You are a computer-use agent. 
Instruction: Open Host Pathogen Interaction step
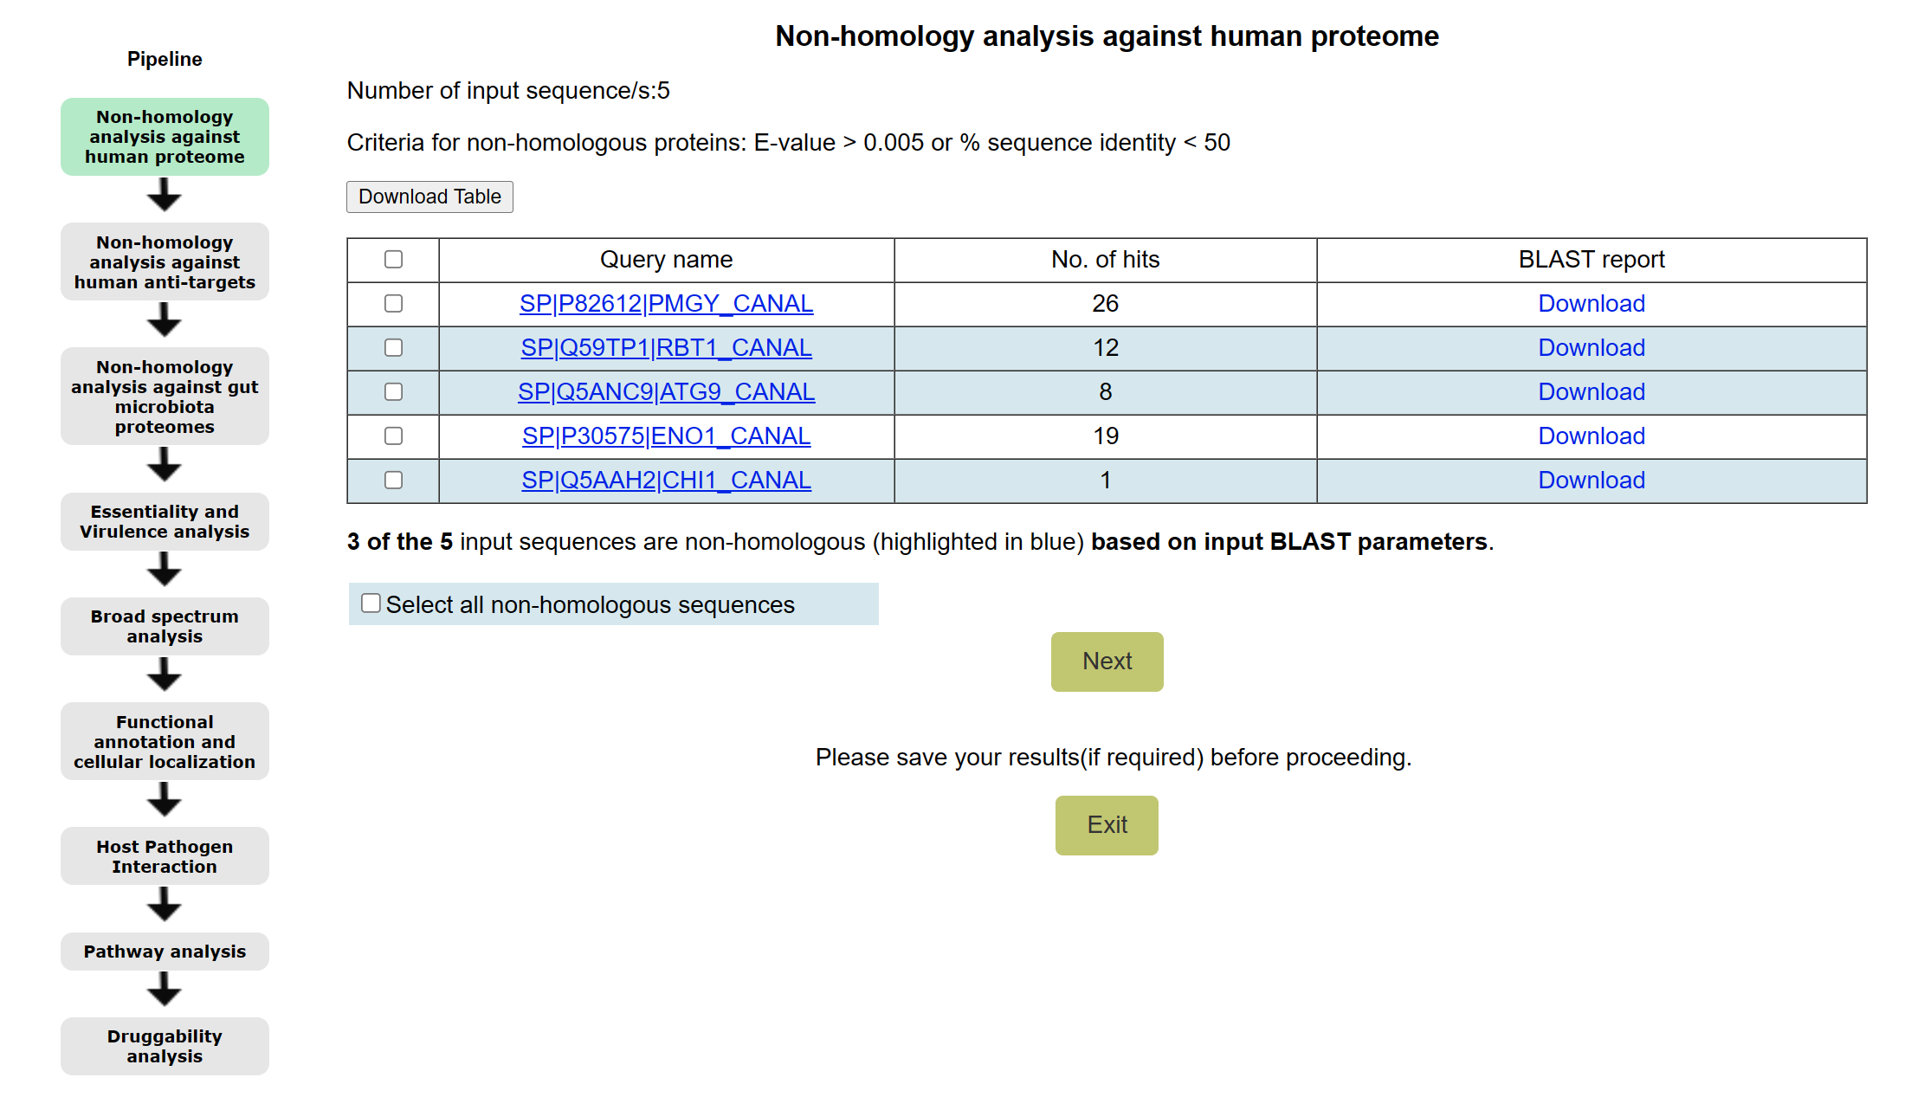pos(165,856)
